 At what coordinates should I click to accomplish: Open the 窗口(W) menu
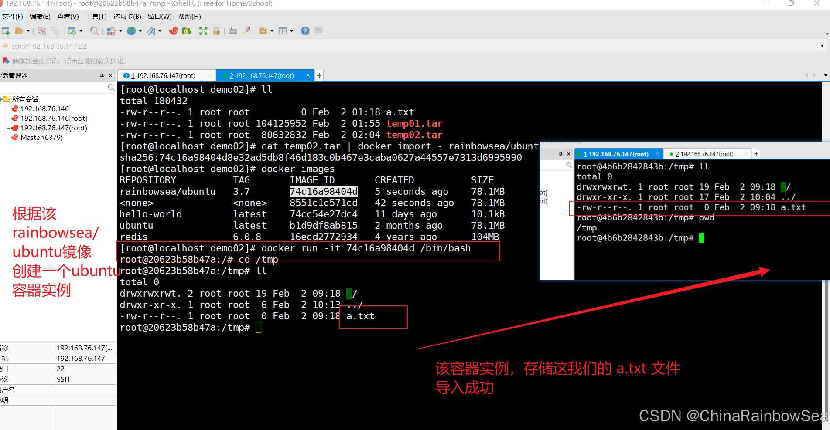point(160,17)
